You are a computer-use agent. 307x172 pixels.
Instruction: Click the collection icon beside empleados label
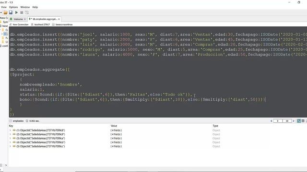point(11,121)
